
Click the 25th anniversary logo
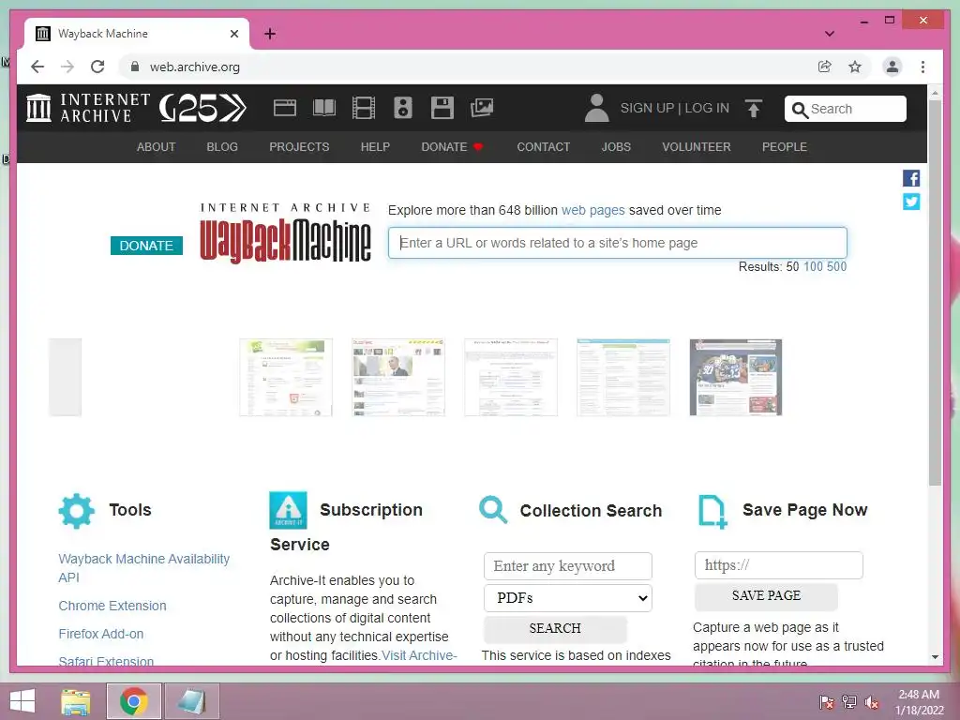pyautogui.click(x=202, y=108)
